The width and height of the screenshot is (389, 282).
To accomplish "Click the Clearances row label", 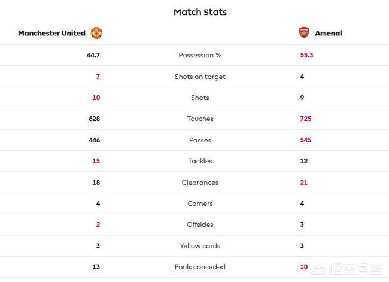I will pyautogui.click(x=200, y=183).
